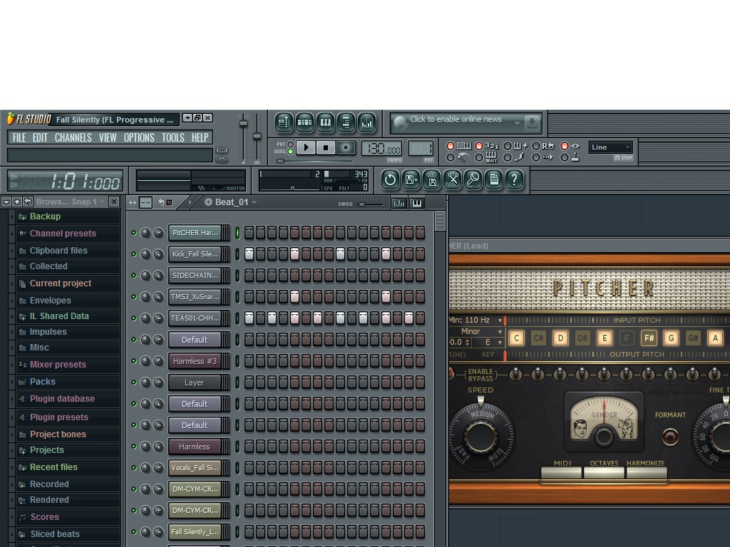
Task: Arm the record button in transport
Action: click(x=346, y=148)
